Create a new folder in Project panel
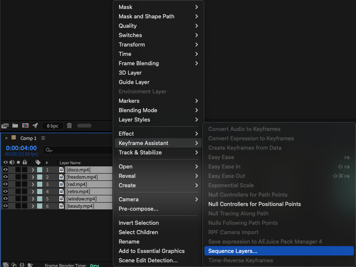Screen dimensions: 356x267 point(15,125)
